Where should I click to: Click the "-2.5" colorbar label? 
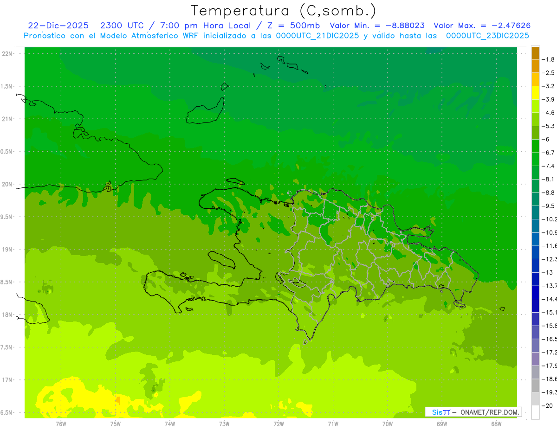(548, 73)
